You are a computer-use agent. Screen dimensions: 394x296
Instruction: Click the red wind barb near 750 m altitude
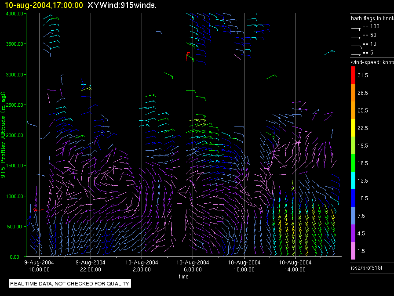[x=37, y=210]
